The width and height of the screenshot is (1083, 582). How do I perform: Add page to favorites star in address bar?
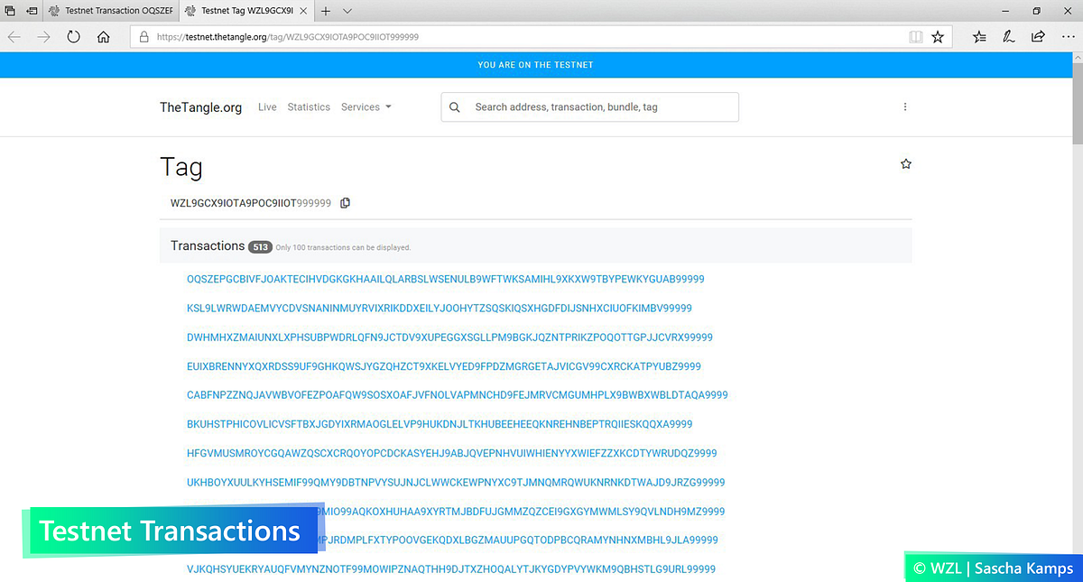point(938,37)
